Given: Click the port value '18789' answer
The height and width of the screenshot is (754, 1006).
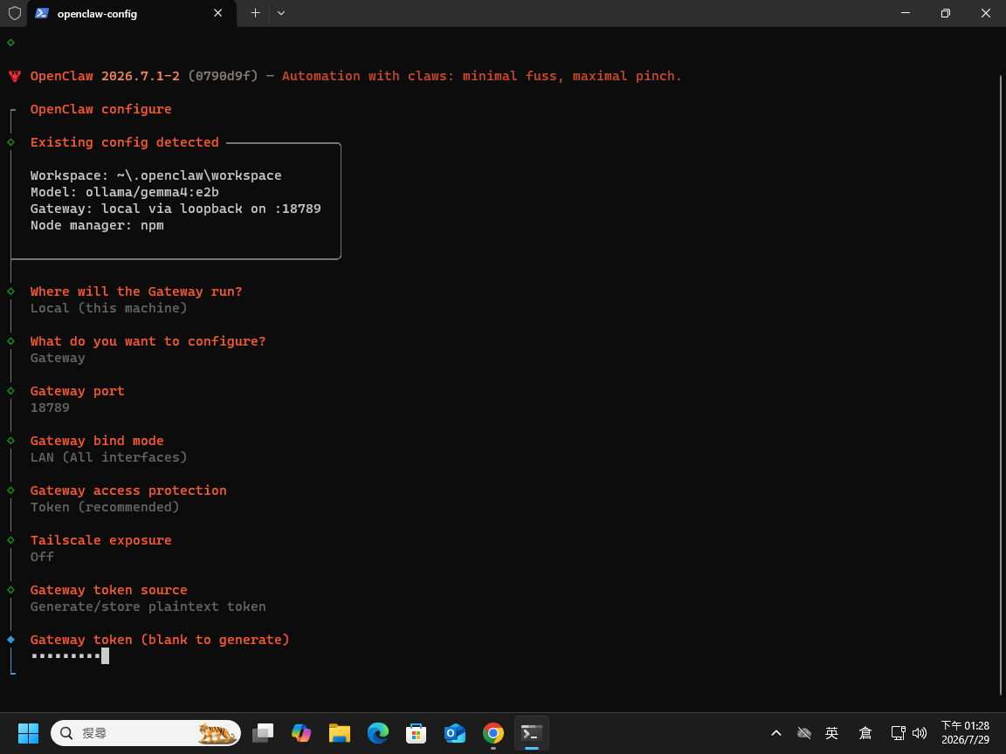Looking at the screenshot, I should (x=50, y=408).
